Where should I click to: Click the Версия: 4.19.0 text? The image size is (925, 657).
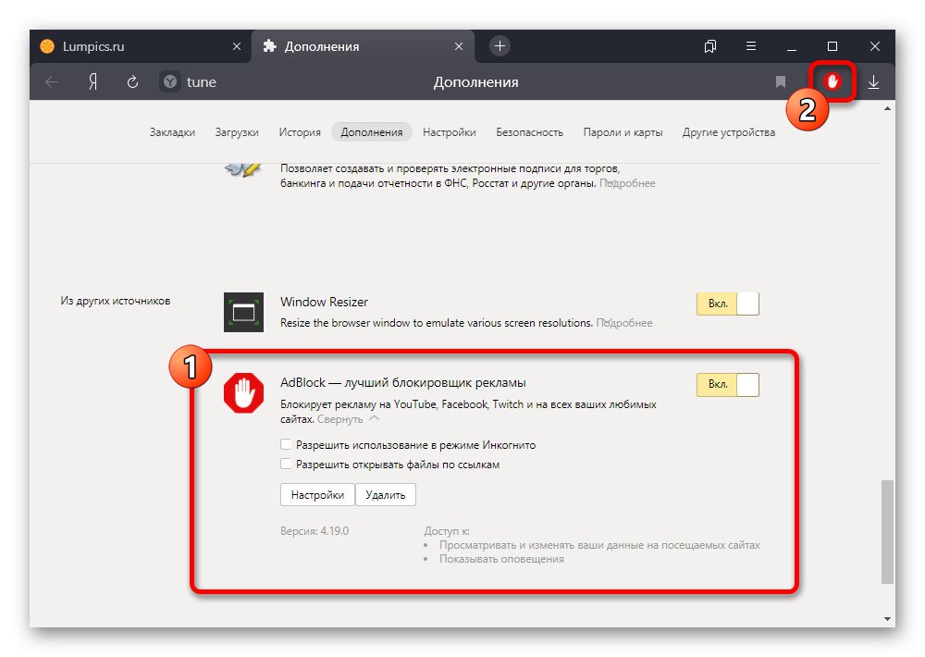(314, 530)
